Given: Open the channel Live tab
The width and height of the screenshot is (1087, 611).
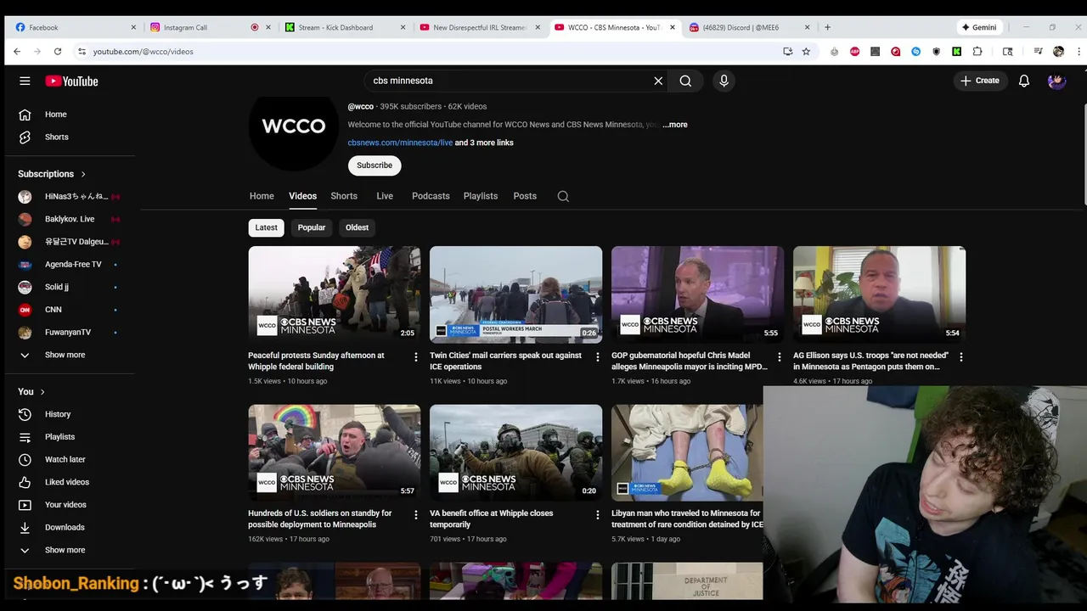Looking at the screenshot, I should tap(385, 196).
